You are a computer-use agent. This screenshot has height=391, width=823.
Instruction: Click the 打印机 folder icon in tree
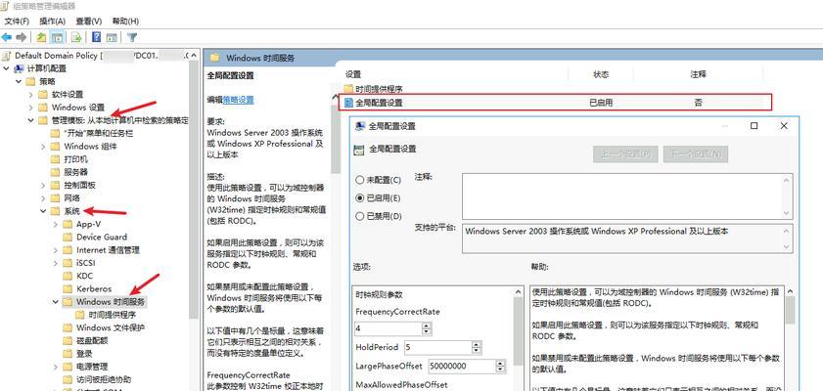[55, 158]
